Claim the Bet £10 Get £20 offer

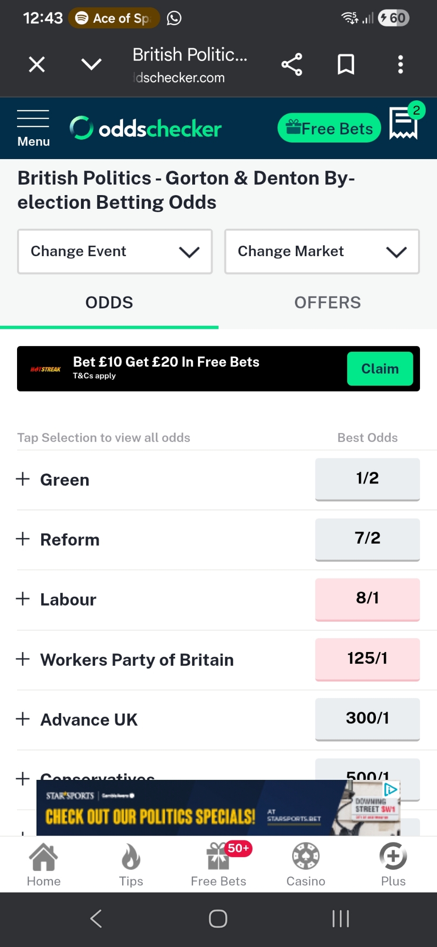click(x=380, y=368)
